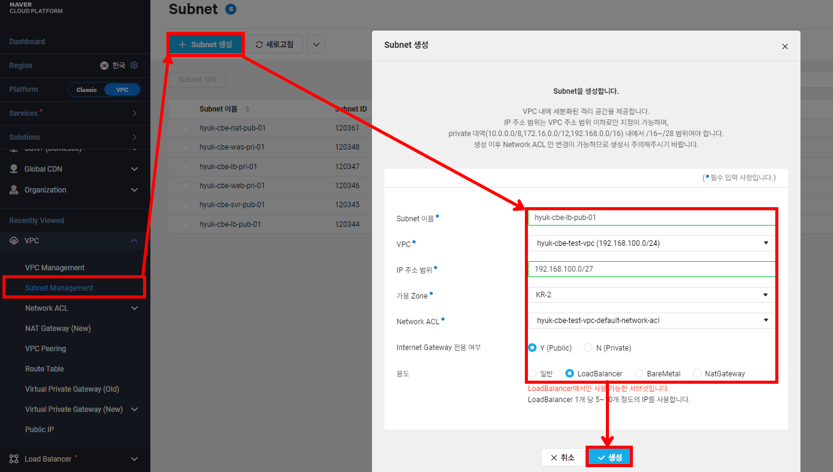Screen dimensions: 833x472
Task: Open Subnet Management menu item
Action: coord(59,288)
